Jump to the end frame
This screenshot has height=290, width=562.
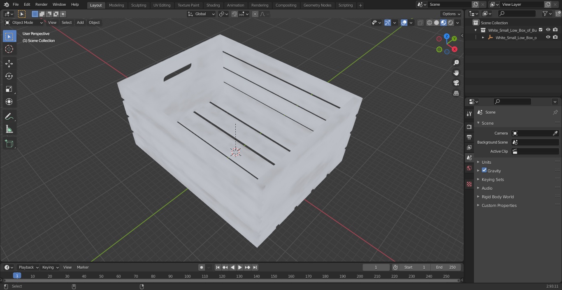[x=255, y=267]
